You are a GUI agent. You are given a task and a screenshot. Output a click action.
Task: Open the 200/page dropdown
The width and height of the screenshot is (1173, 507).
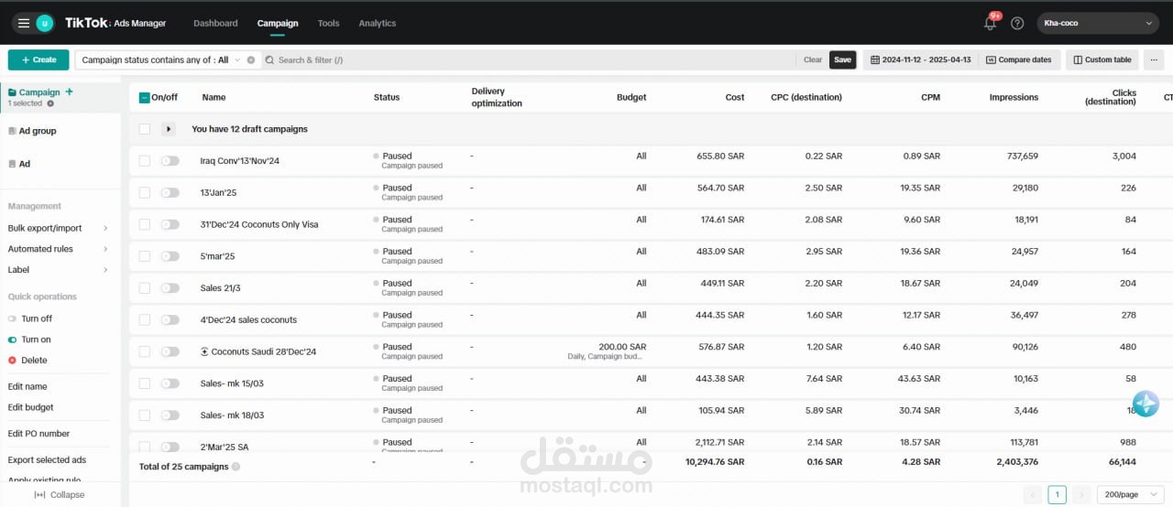pos(1130,495)
